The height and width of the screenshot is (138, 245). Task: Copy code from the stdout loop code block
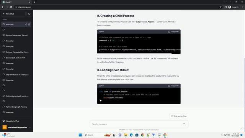tap(173, 86)
